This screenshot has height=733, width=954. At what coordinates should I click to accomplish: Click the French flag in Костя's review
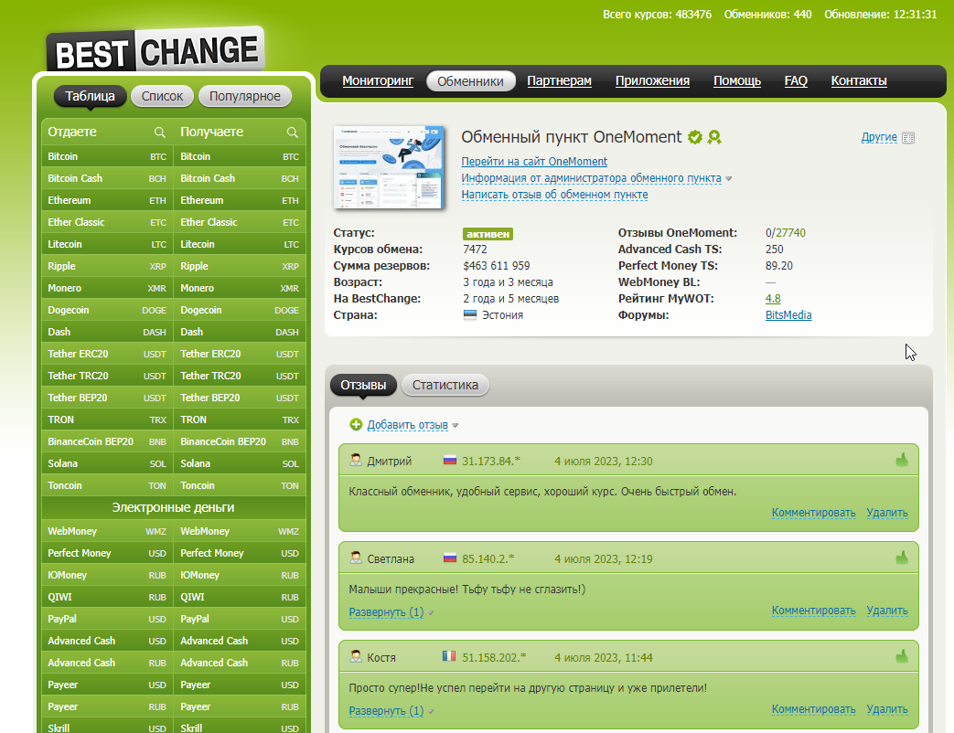(x=449, y=656)
